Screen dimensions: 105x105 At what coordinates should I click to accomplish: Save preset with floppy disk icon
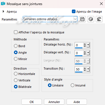click(x=82, y=19)
